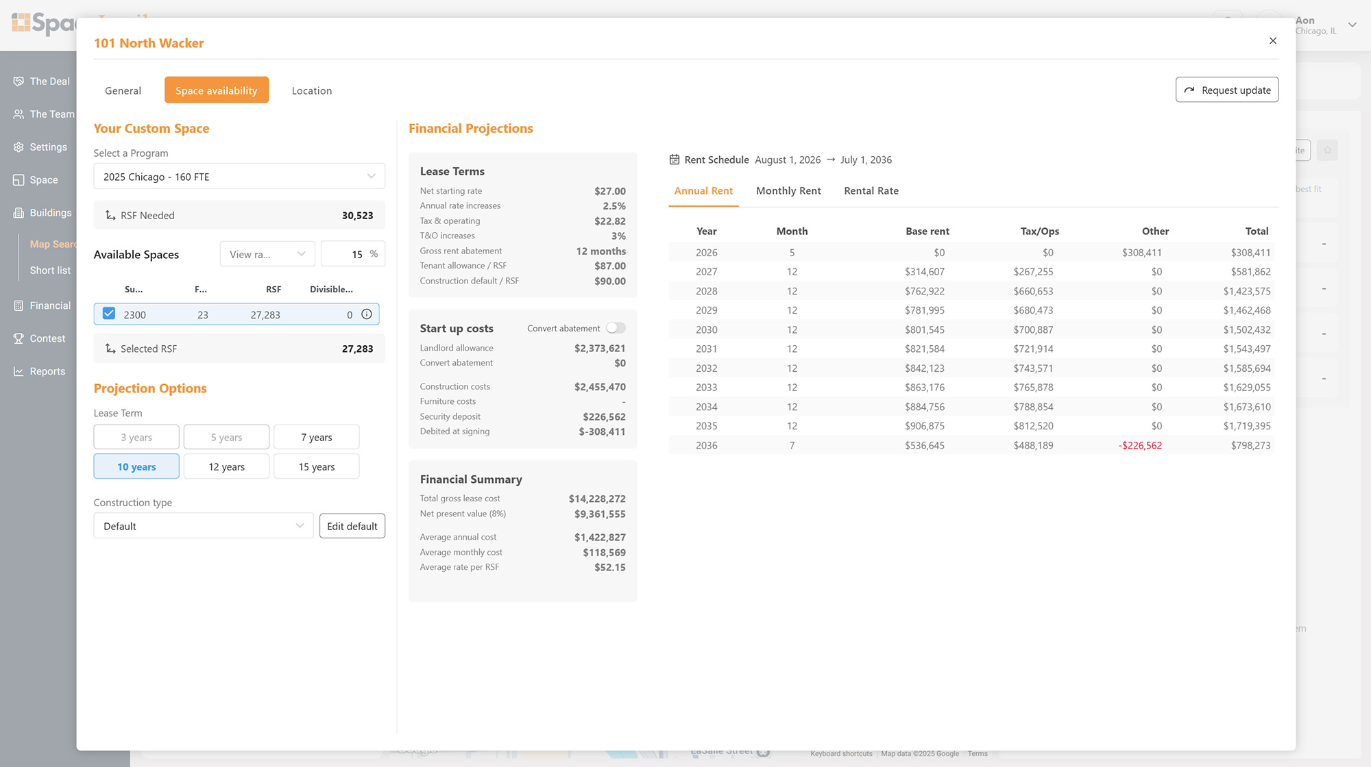Click the 15 percent input field
The width and height of the screenshot is (1371, 767).
(348, 254)
